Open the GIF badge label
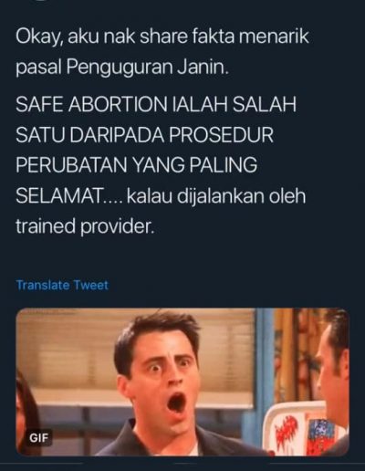 point(39,438)
